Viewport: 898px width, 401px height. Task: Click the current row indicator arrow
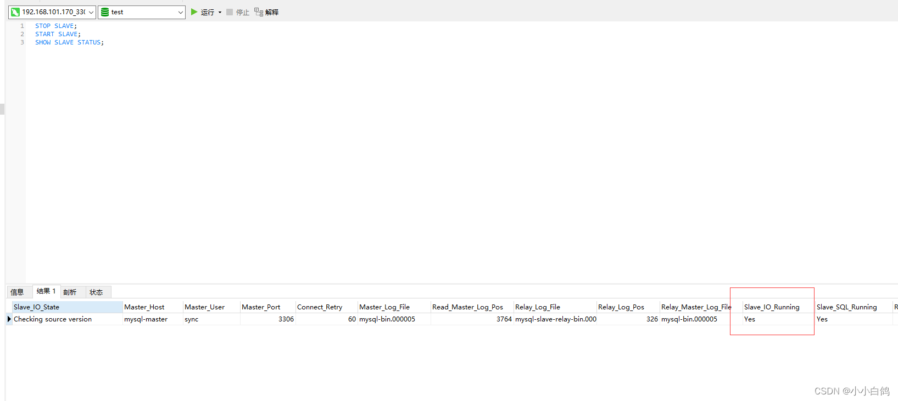pos(9,319)
